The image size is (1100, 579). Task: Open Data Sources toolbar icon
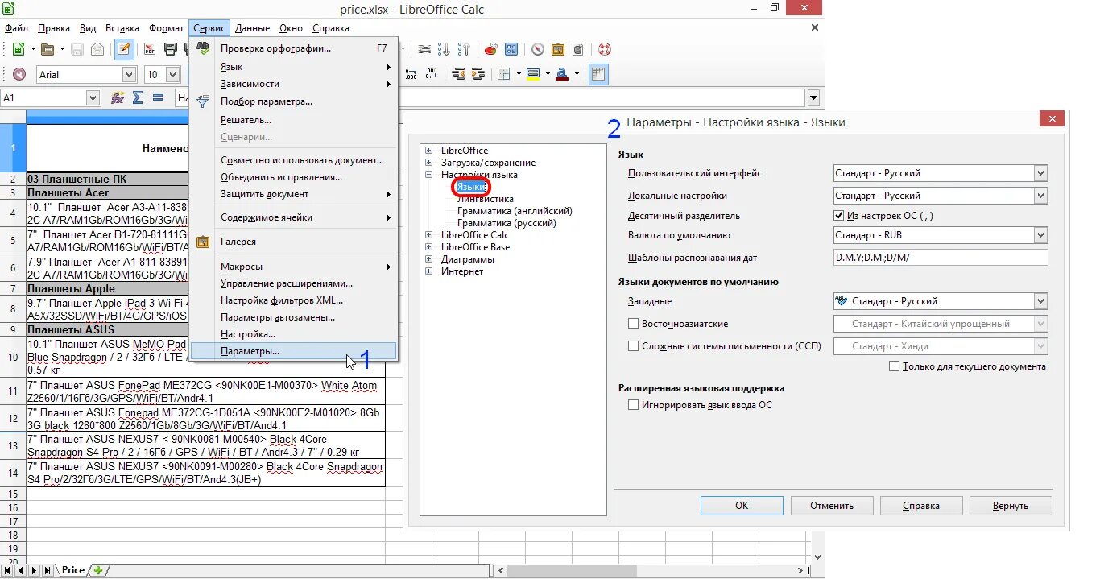coord(578,49)
